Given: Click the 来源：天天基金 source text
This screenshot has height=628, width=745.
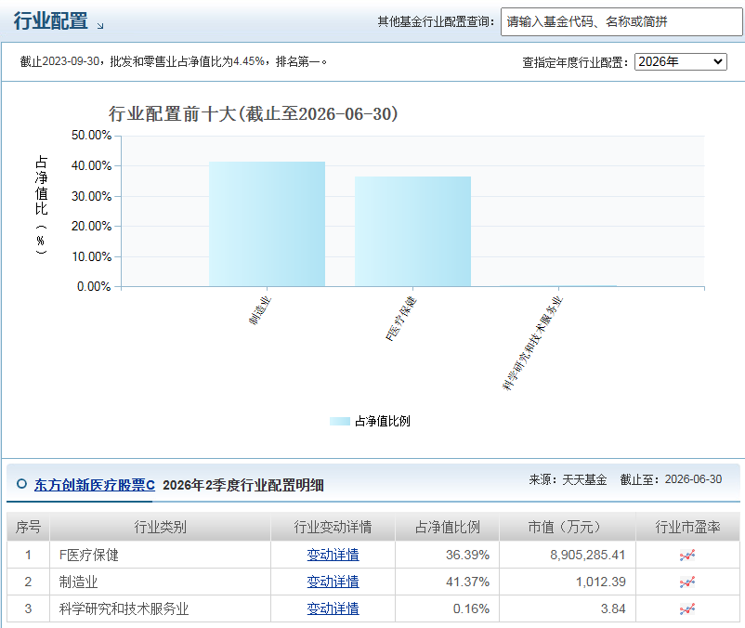Looking at the screenshot, I should coord(568,479).
